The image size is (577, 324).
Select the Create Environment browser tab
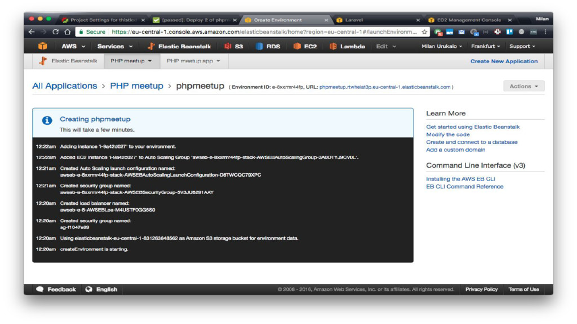tap(286, 20)
